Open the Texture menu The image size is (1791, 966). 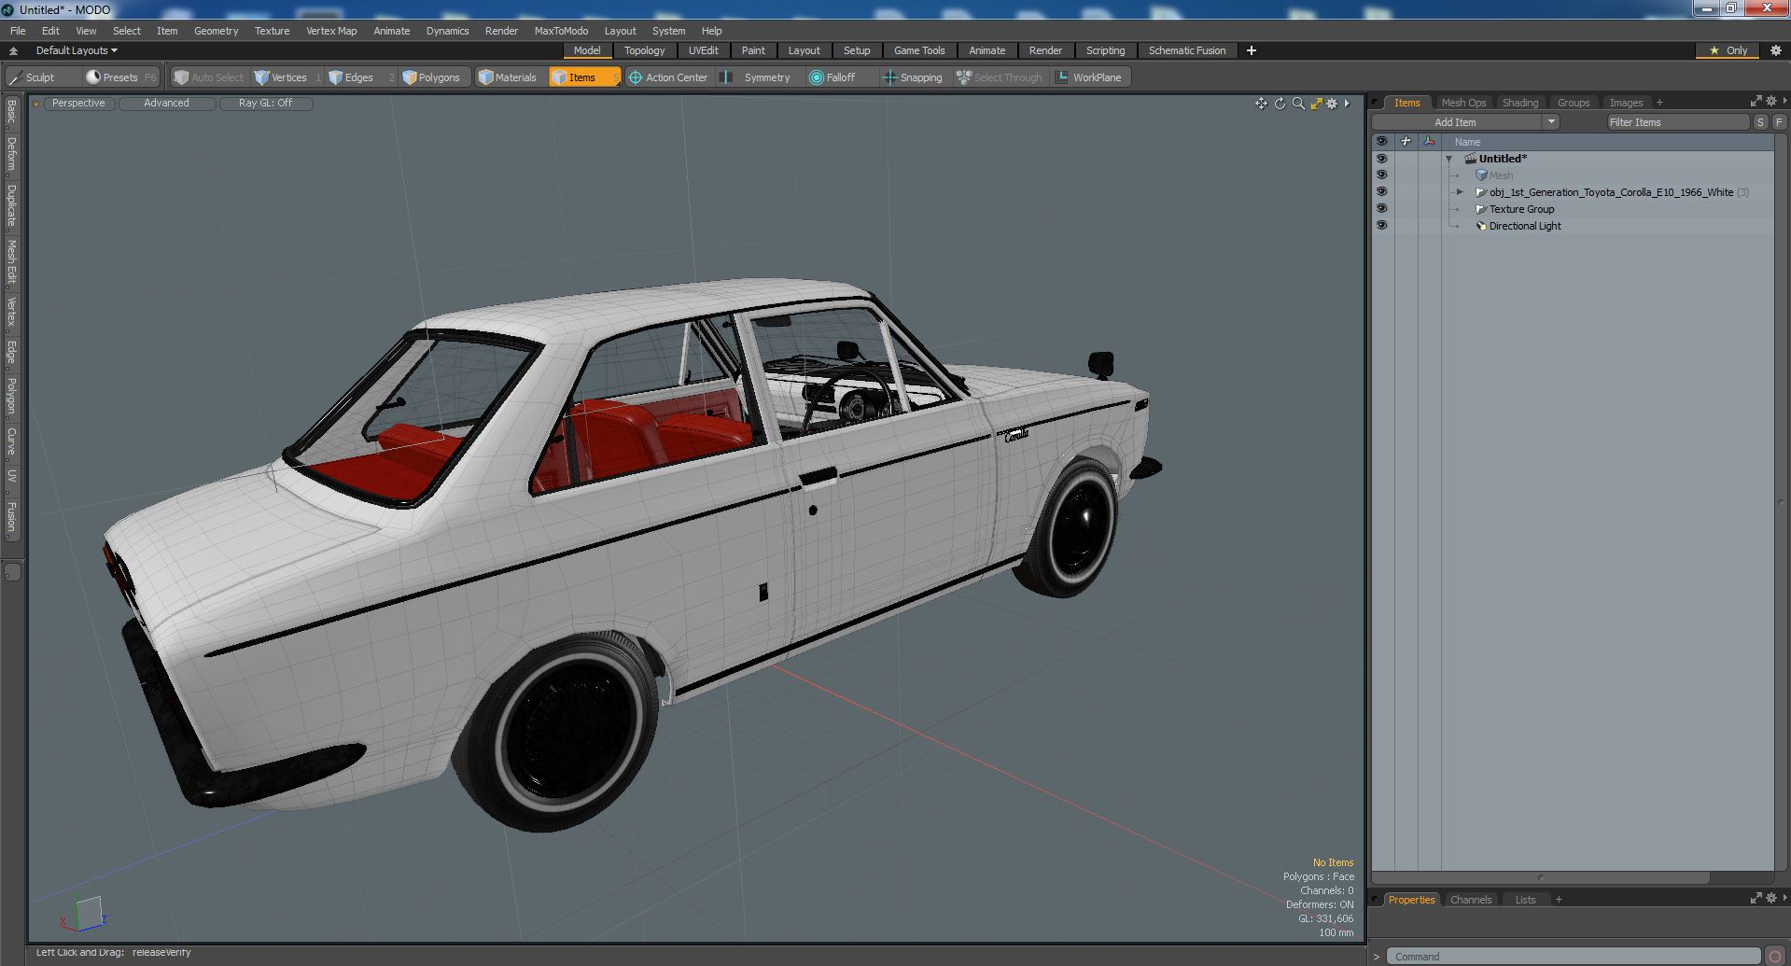(x=272, y=31)
